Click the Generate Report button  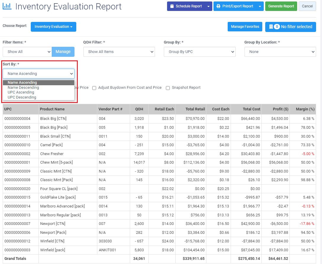[x=281, y=6]
